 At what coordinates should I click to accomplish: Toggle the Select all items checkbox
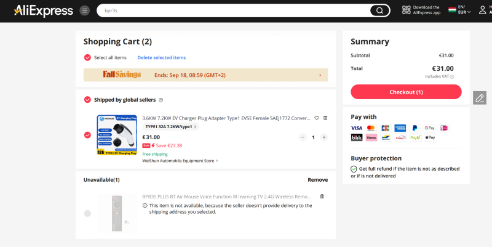[x=87, y=57]
